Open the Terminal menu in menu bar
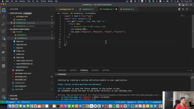This screenshot has height=109, width=194. coord(43,1)
